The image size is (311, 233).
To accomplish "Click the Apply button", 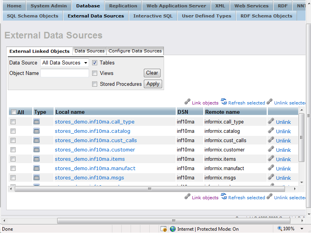I will (x=153, y=84).
